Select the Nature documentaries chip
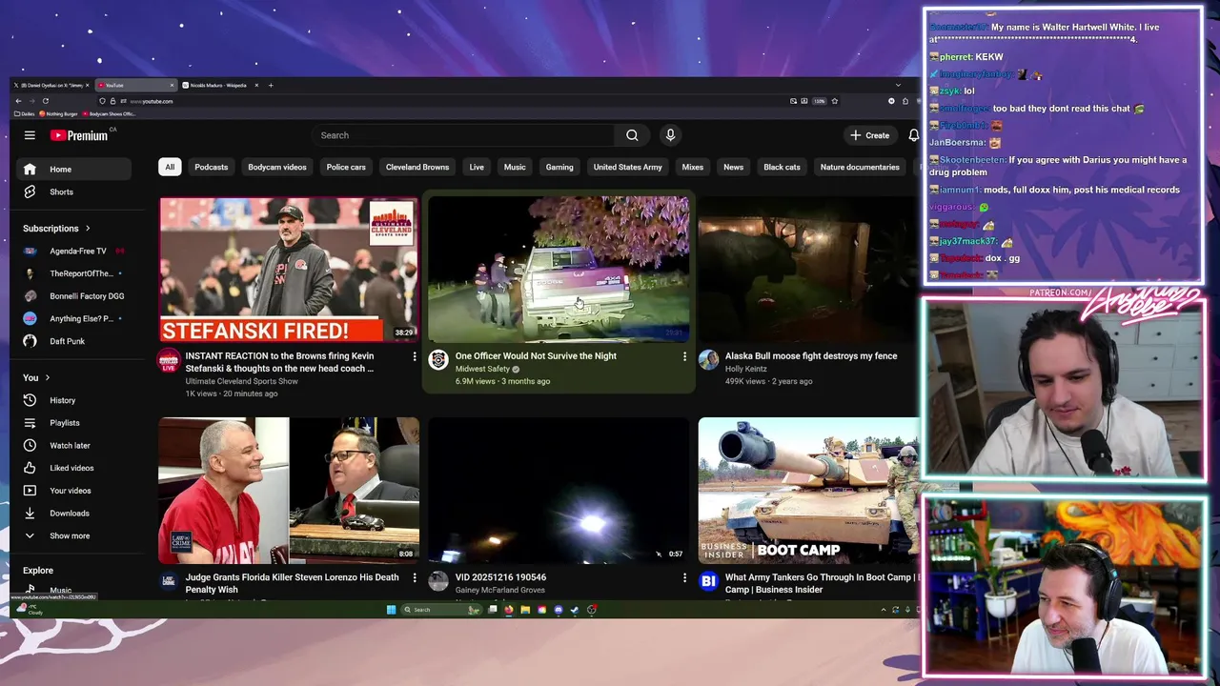The height and width of the screenshot is (686, 1220). click(860, 167)
